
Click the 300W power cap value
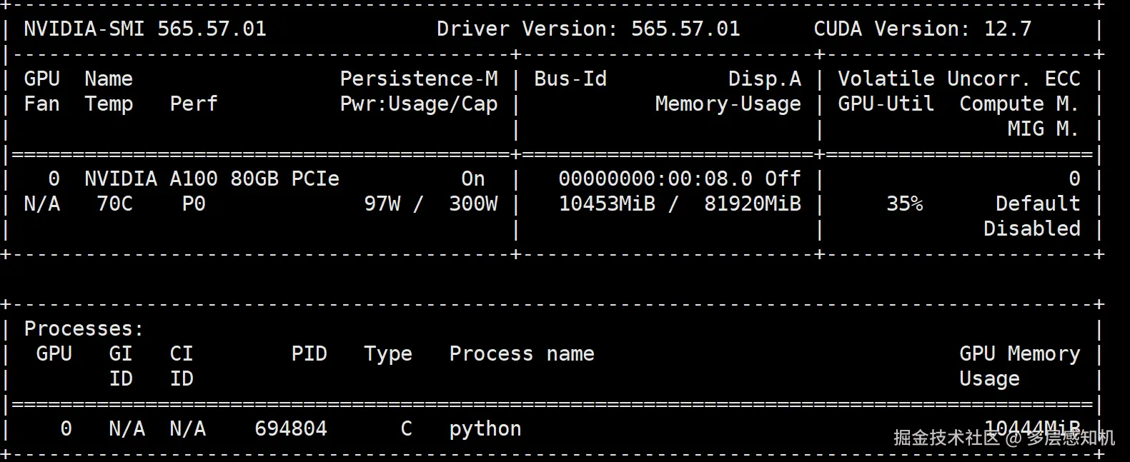473,204
